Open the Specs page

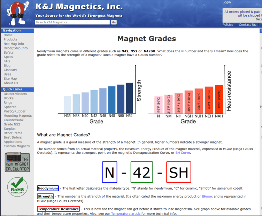(8, 57)
